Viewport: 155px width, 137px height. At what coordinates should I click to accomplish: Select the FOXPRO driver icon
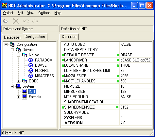click(31, 71)
